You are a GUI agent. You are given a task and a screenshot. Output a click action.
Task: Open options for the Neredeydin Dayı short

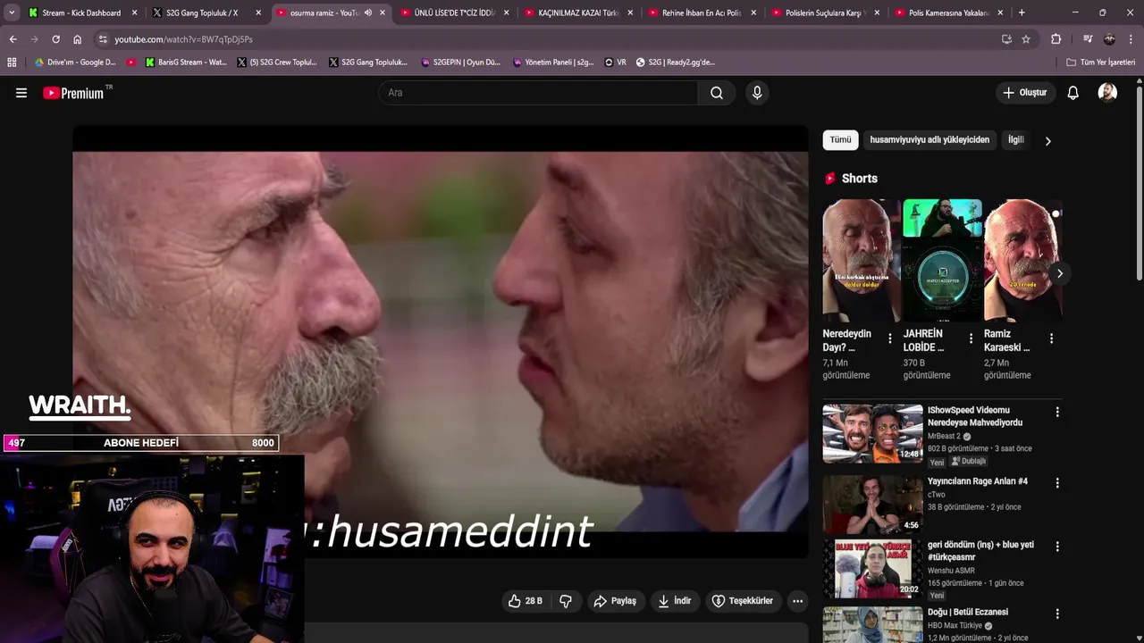pyautogui.click(x=889, y=338)
